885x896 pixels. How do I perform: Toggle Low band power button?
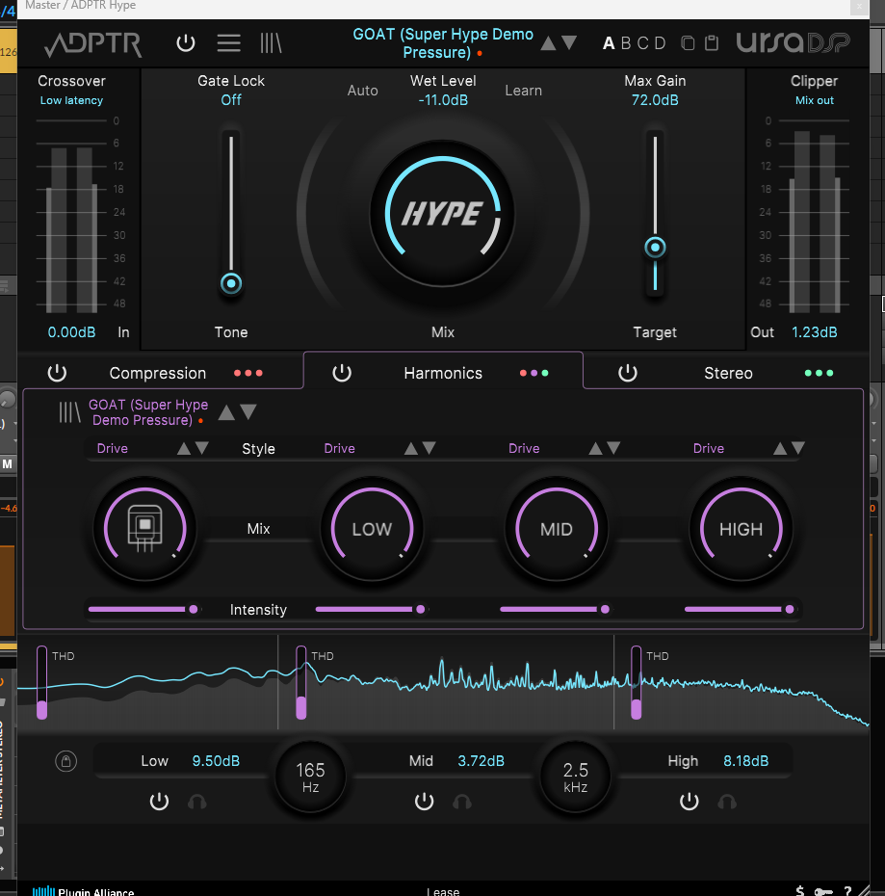pyautogui.click(x=159, y=802)
